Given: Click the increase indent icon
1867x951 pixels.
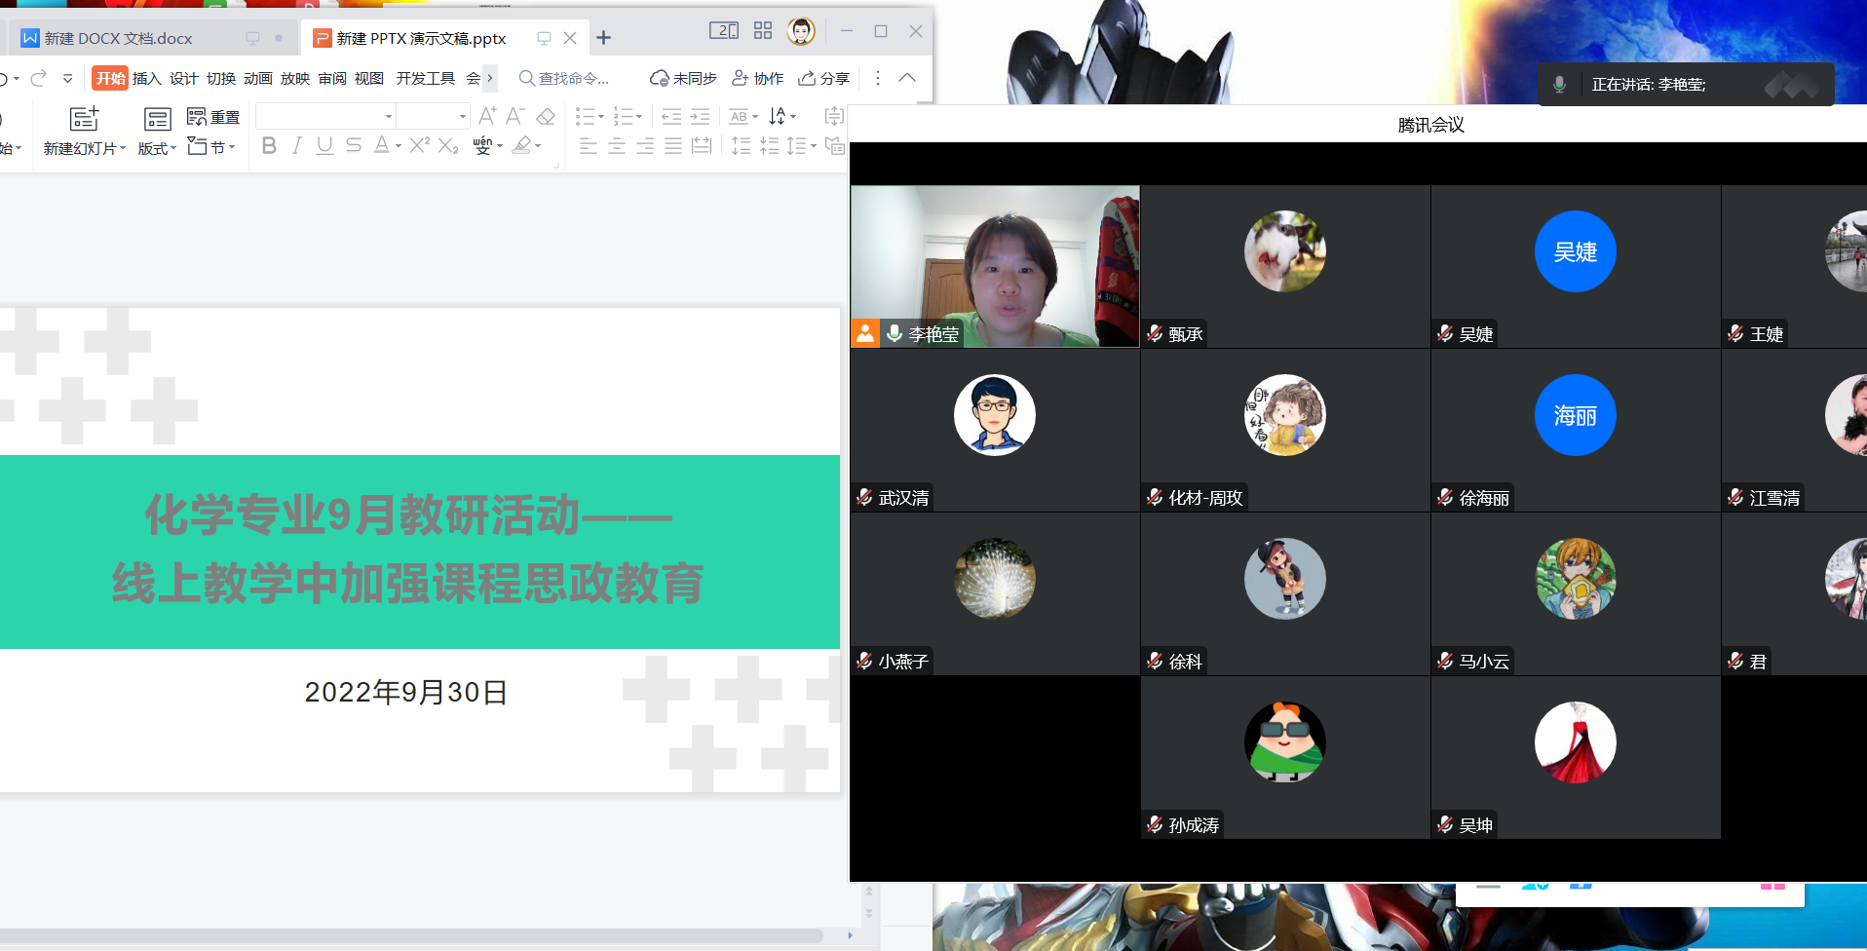Looking at the screenshot, I should point(700,117).
